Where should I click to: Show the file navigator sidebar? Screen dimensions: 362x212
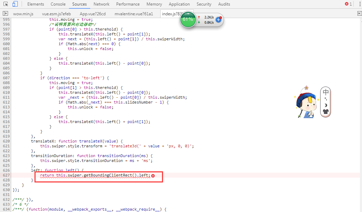coord(5,14)
